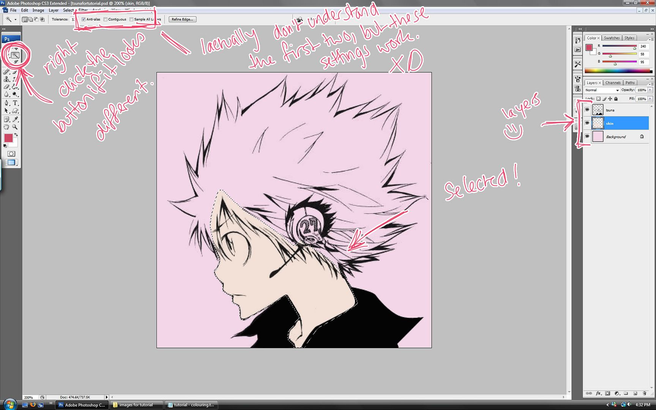Open the Tool Presets panel icon
Viewport: 656px width, 410px height.
tap(577, 64)
